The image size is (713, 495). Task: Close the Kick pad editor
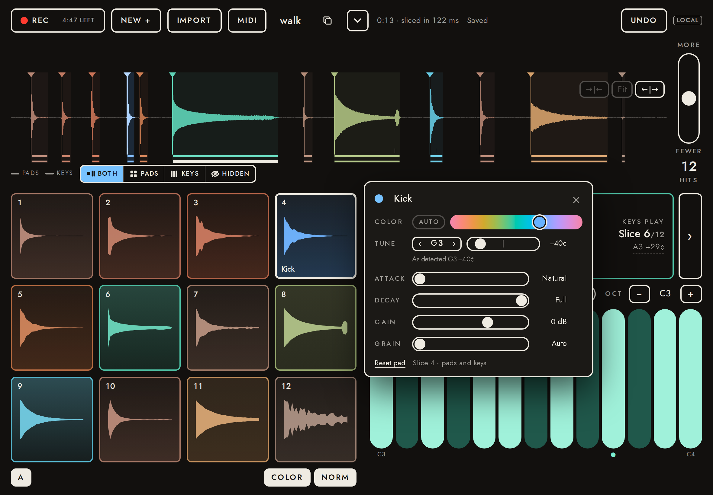point(576,200)
